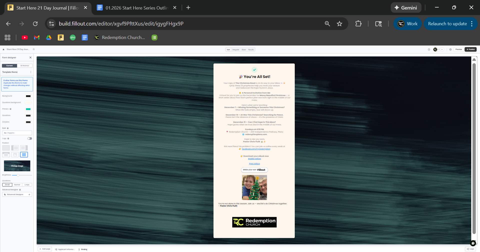Switch to the All themes tab

[25, 66]
